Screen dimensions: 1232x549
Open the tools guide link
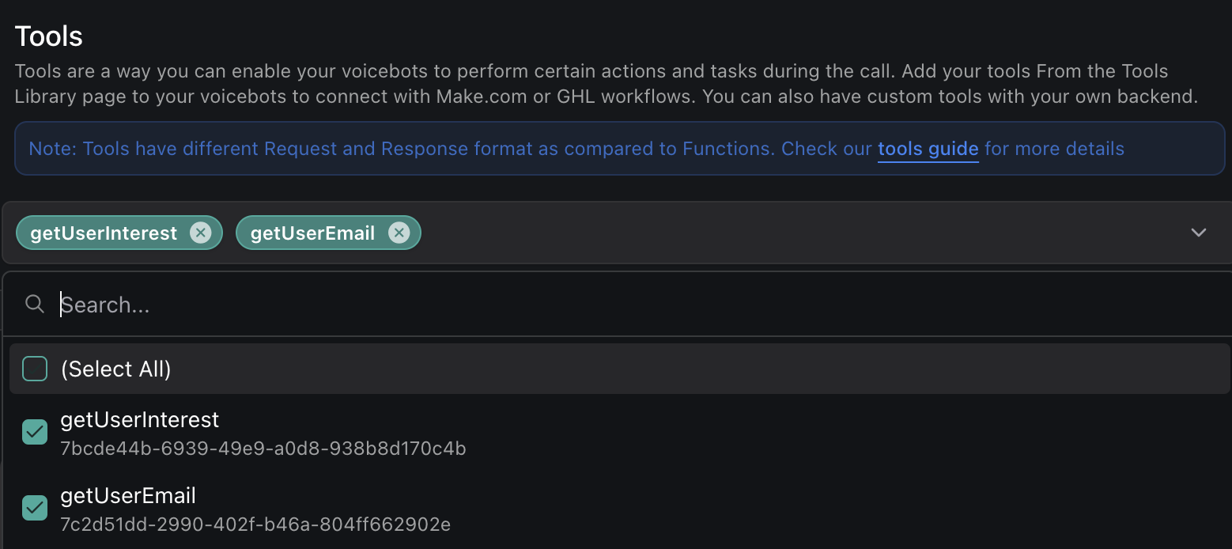point(928,149)
